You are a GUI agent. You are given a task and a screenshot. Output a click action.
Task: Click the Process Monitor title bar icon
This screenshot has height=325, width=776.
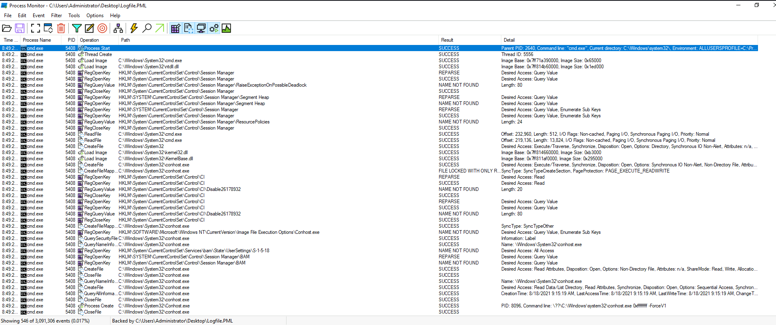click(x=4, y=5)
